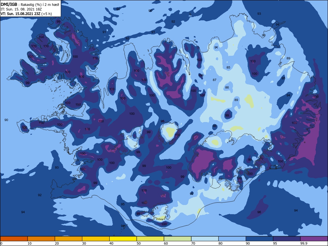Image resolution: width=328 pixels, height=246 pixels.
Task: Click the '10' legend scale label
Action: point(30,243)
